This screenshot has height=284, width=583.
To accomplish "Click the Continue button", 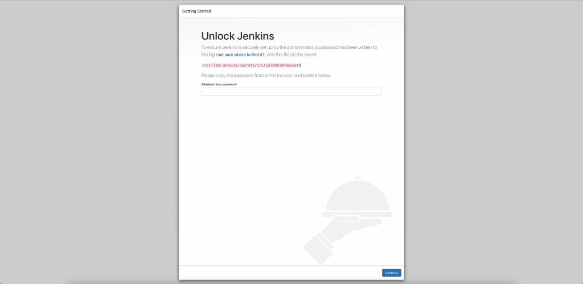I will click(x=392, y=273).
